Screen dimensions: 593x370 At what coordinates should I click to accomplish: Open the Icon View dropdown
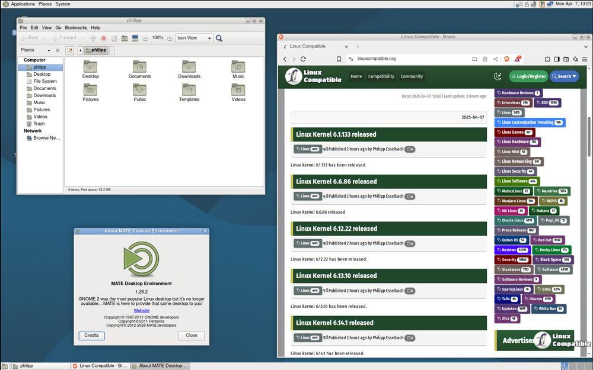(x=194, y=38)
